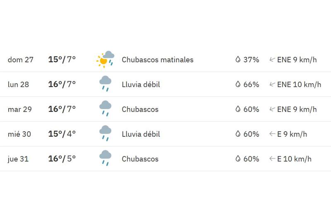Click the 'Chubascos matinales' description
This screenshot has height=221, width=331.
point(157,60)
